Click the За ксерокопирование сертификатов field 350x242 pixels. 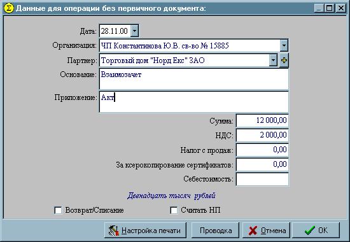pos(262,164)
